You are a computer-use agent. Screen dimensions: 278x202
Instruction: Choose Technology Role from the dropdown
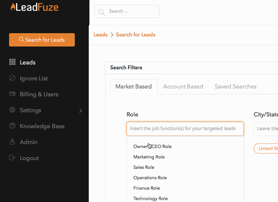point(150,198)
